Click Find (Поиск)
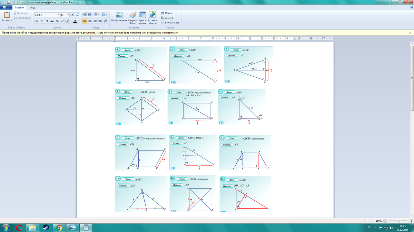 pyautogui.click(x=167, y=13)
